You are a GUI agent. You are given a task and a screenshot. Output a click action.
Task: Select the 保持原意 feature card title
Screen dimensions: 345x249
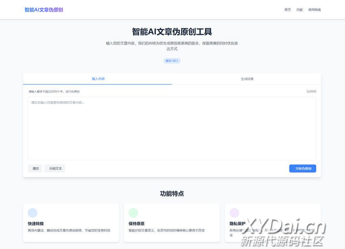136,223
